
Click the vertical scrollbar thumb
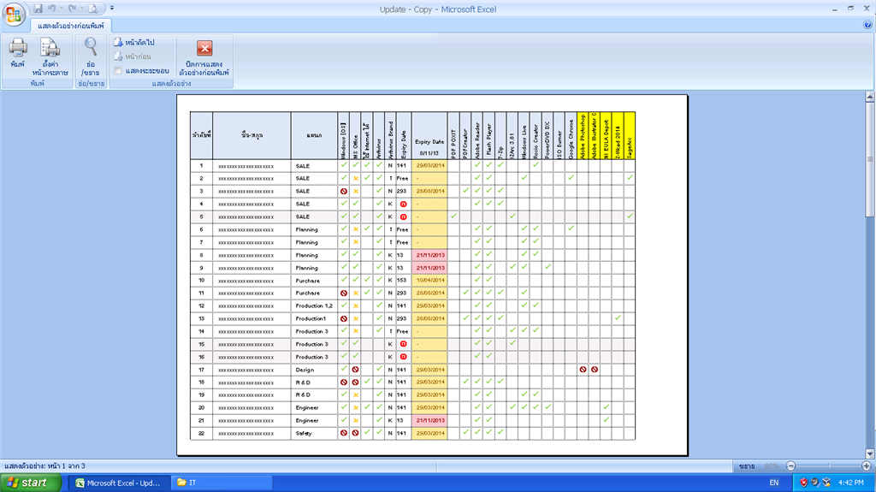869,159
